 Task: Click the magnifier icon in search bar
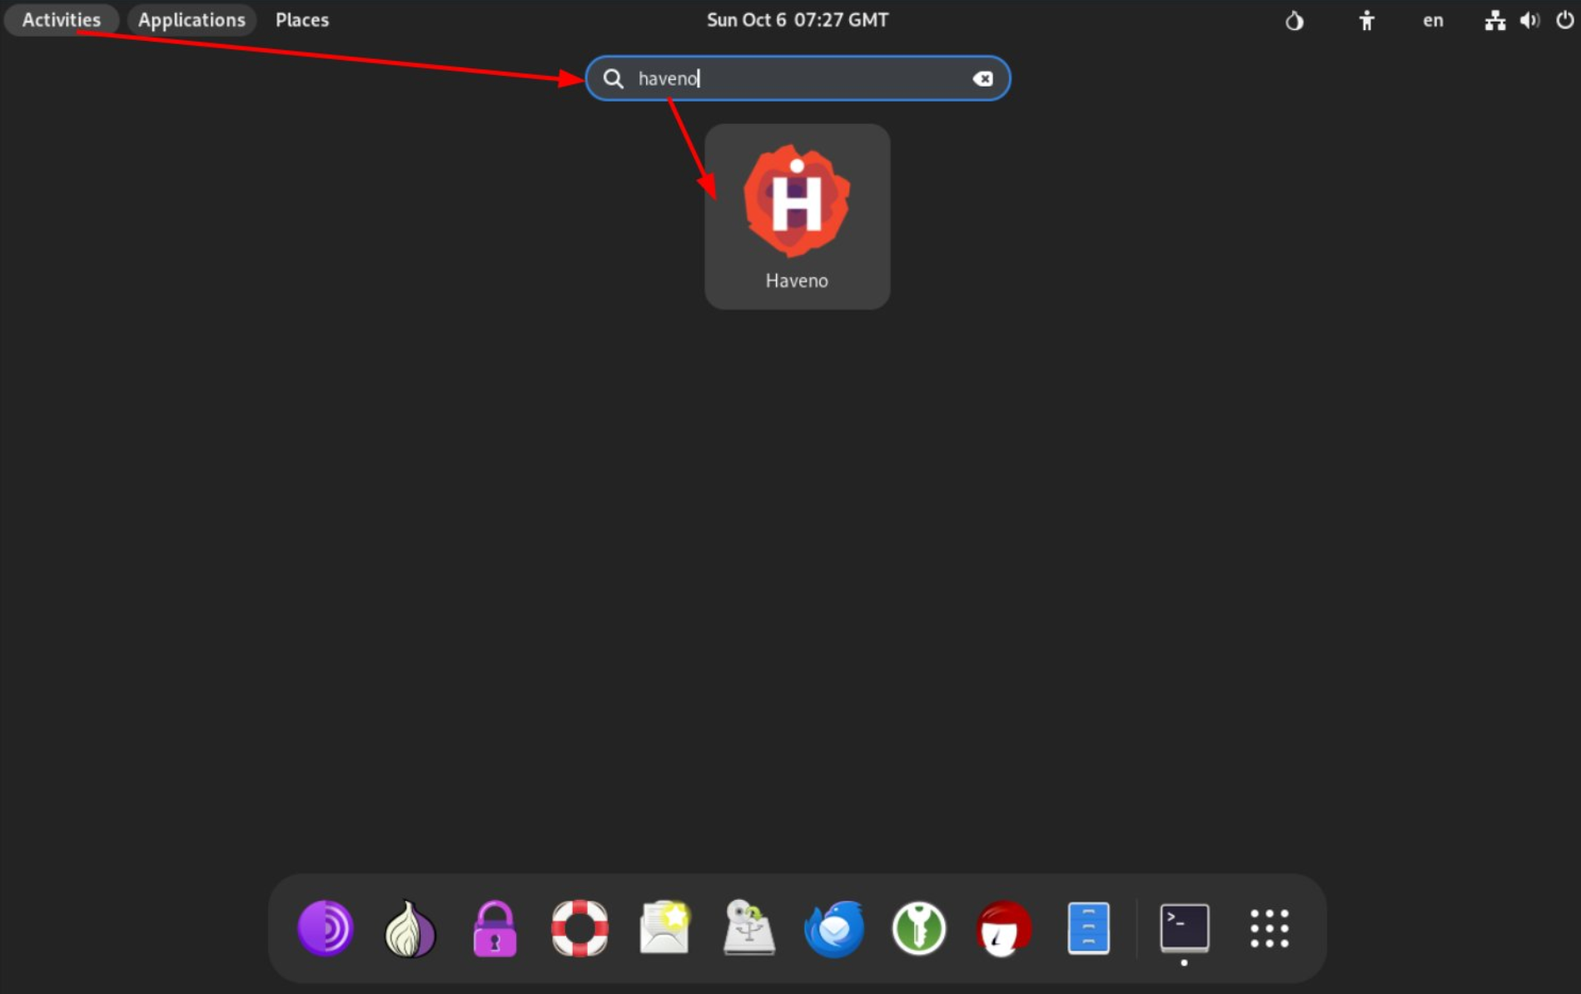613,78
